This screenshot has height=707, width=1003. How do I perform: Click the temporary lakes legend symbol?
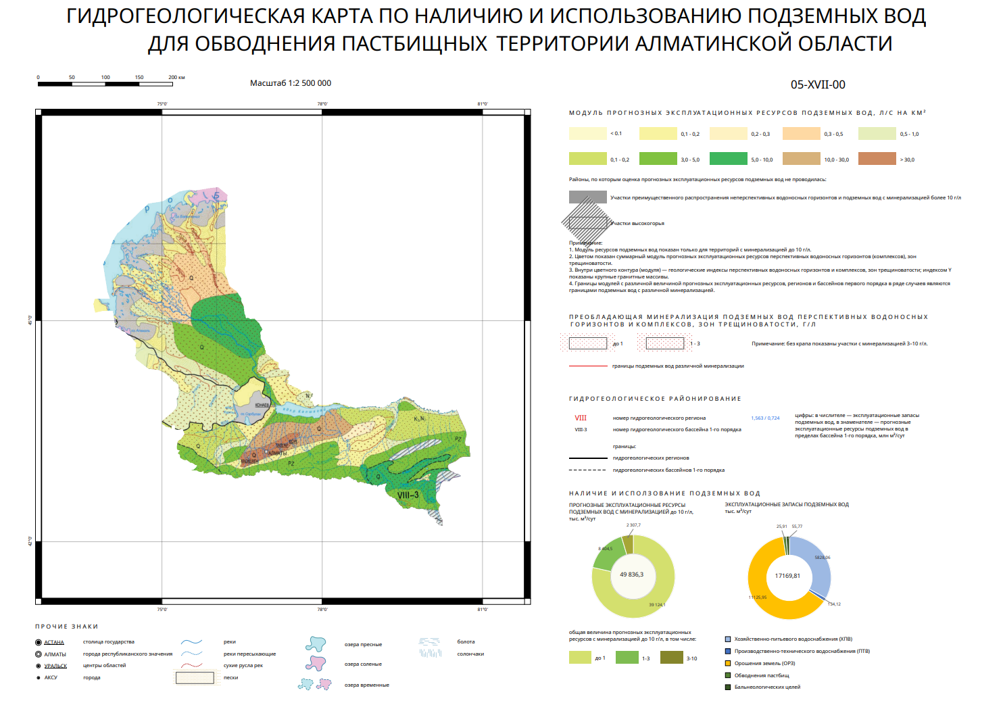tap(315, 684)
